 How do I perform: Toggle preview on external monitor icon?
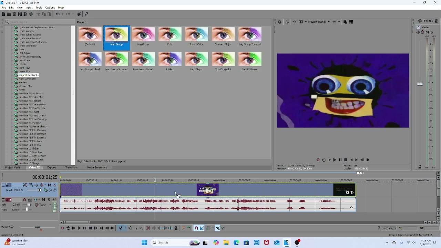287,22
